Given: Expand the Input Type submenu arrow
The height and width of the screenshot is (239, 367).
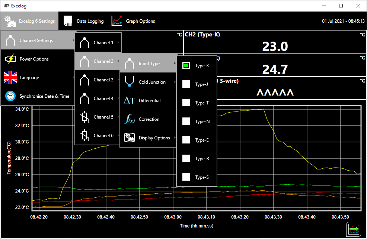Looking at the screenshot, I should [175, 63].
